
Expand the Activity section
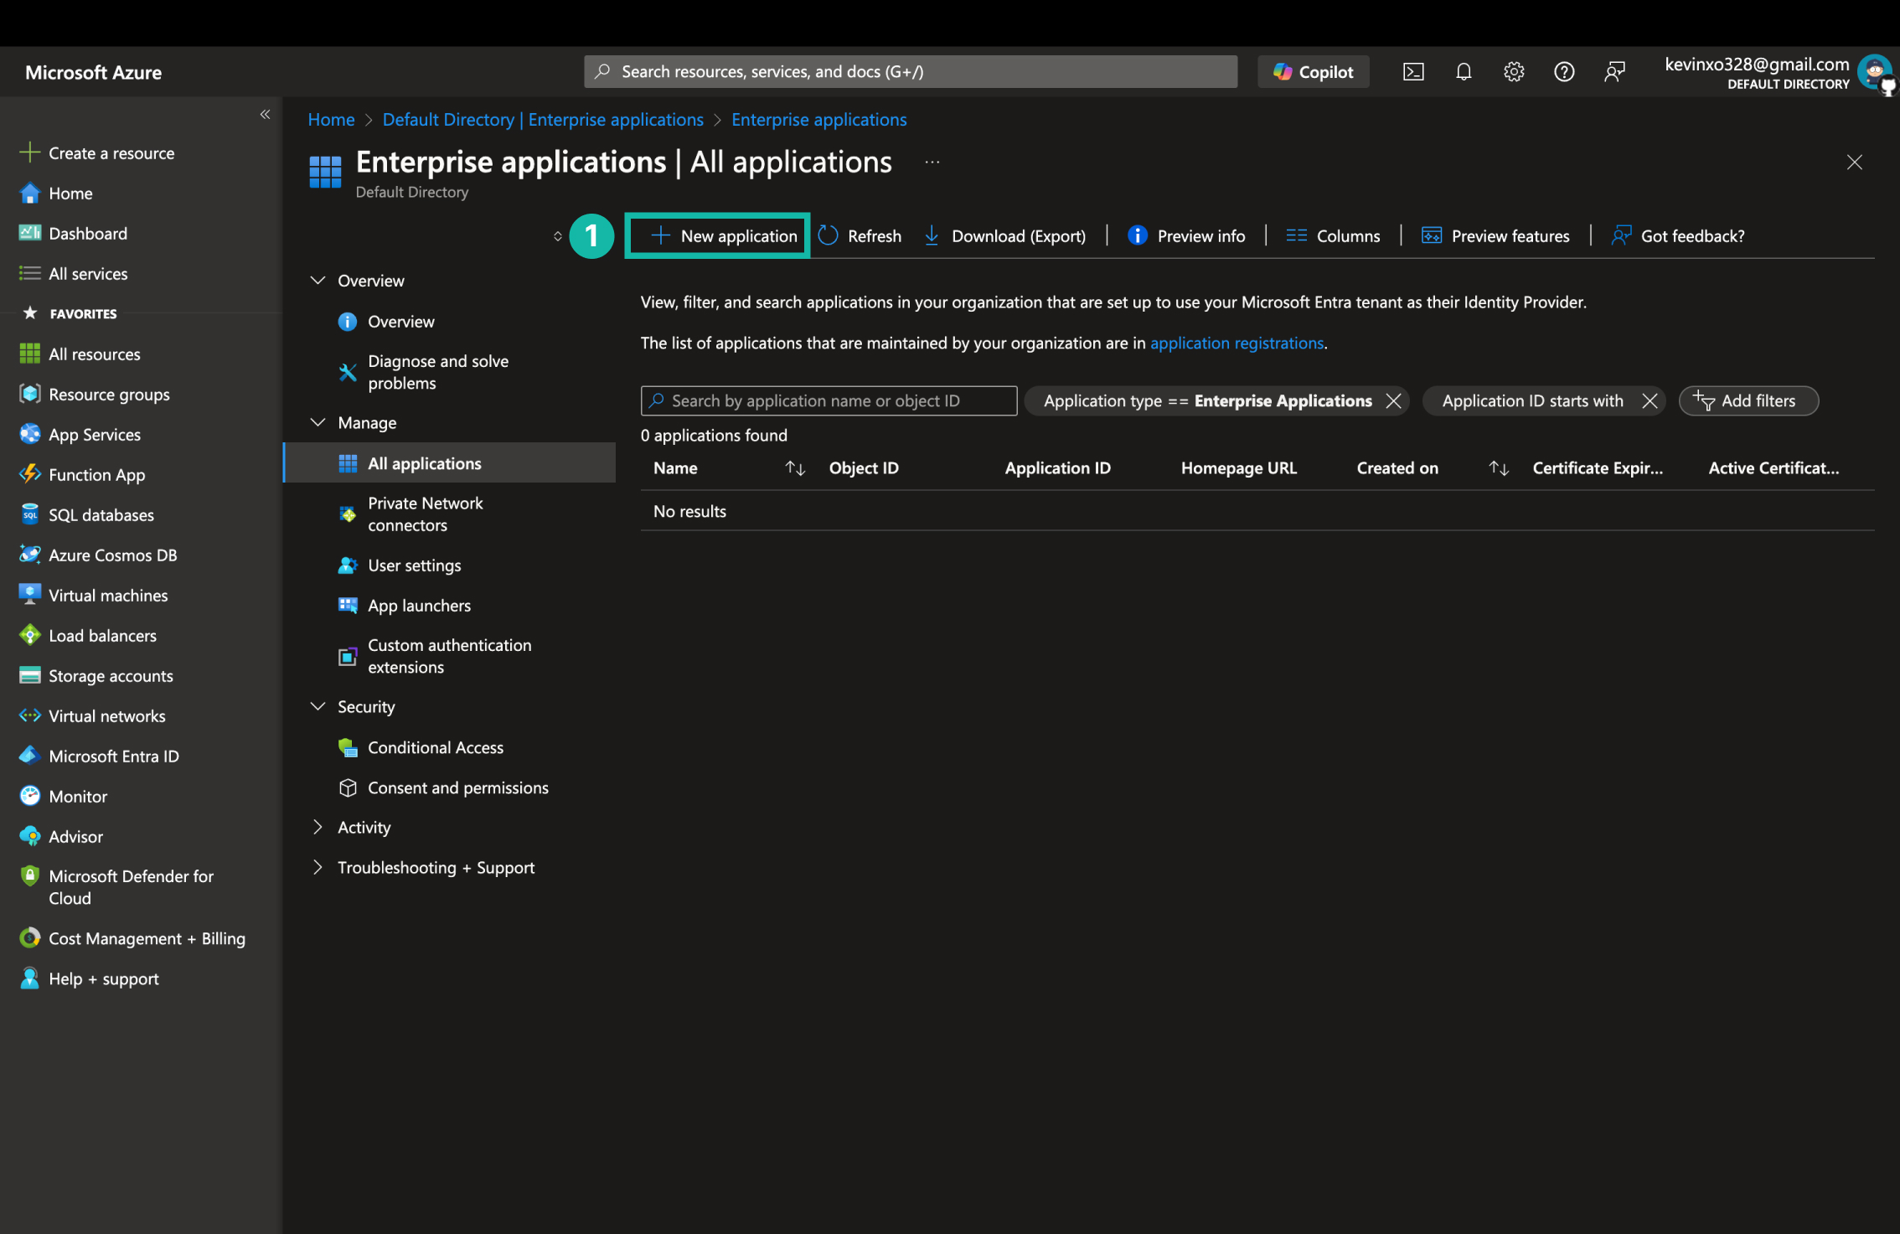(318, 827)
